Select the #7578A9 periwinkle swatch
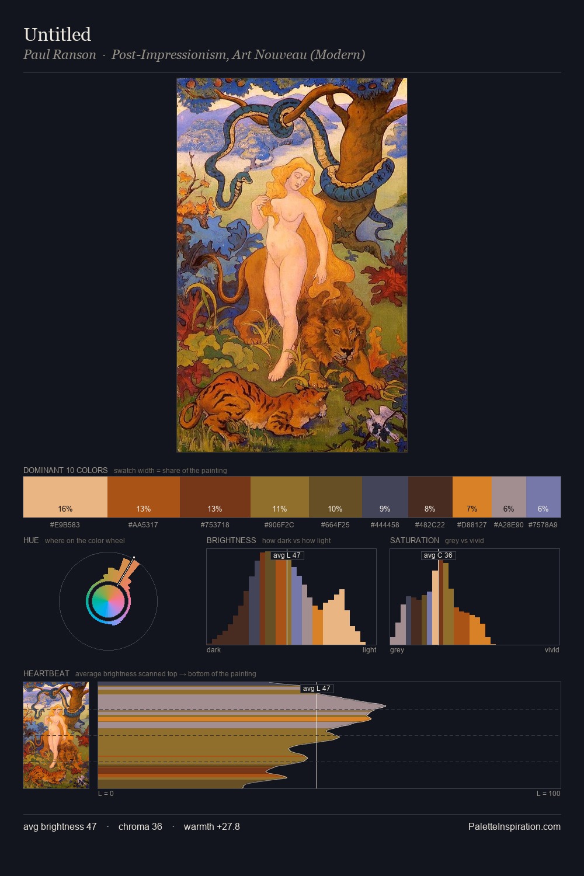The image size is (584, 876). [x=543, y=497]
